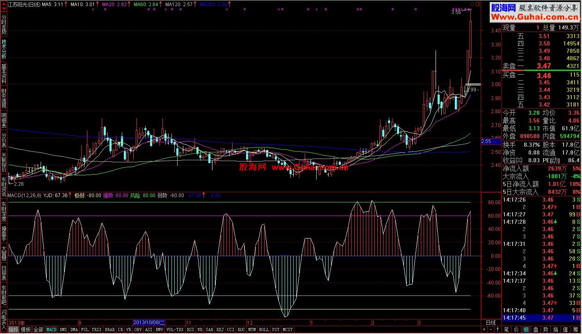Select the TRIX indicator
Image resolution: width=582 pixels, height=334 pixels.
(x=96, y=329)
